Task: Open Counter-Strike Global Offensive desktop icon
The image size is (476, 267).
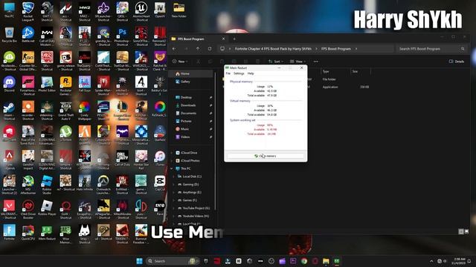Action: pos(28,61)
